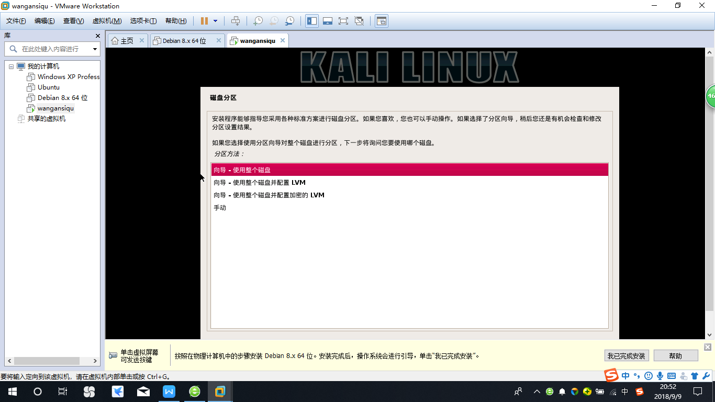Open the snapshot manager icon
This screenshot has width=715, height=402.
pos(289,21)
